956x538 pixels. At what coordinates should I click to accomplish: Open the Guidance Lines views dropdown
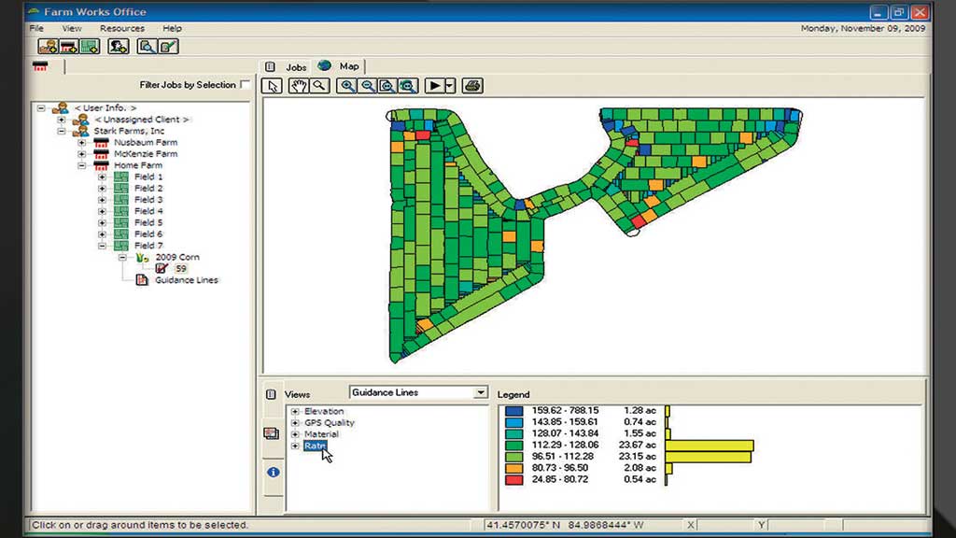[x=481, y=392]
